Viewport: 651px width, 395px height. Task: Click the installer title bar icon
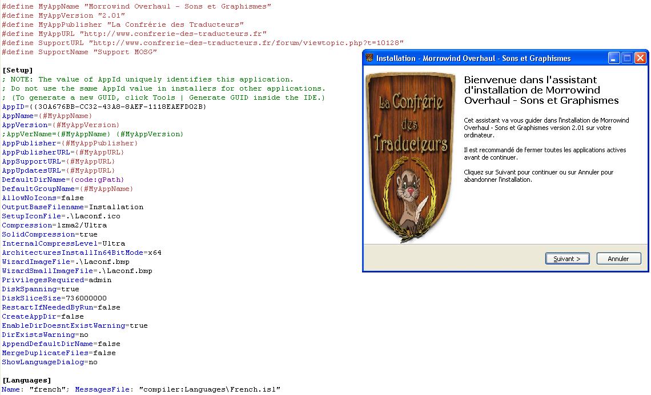coord(369,58)
